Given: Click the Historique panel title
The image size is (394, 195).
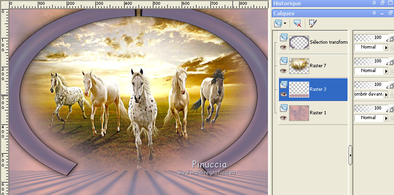Looking at the screenshot, I should point(287,3).
